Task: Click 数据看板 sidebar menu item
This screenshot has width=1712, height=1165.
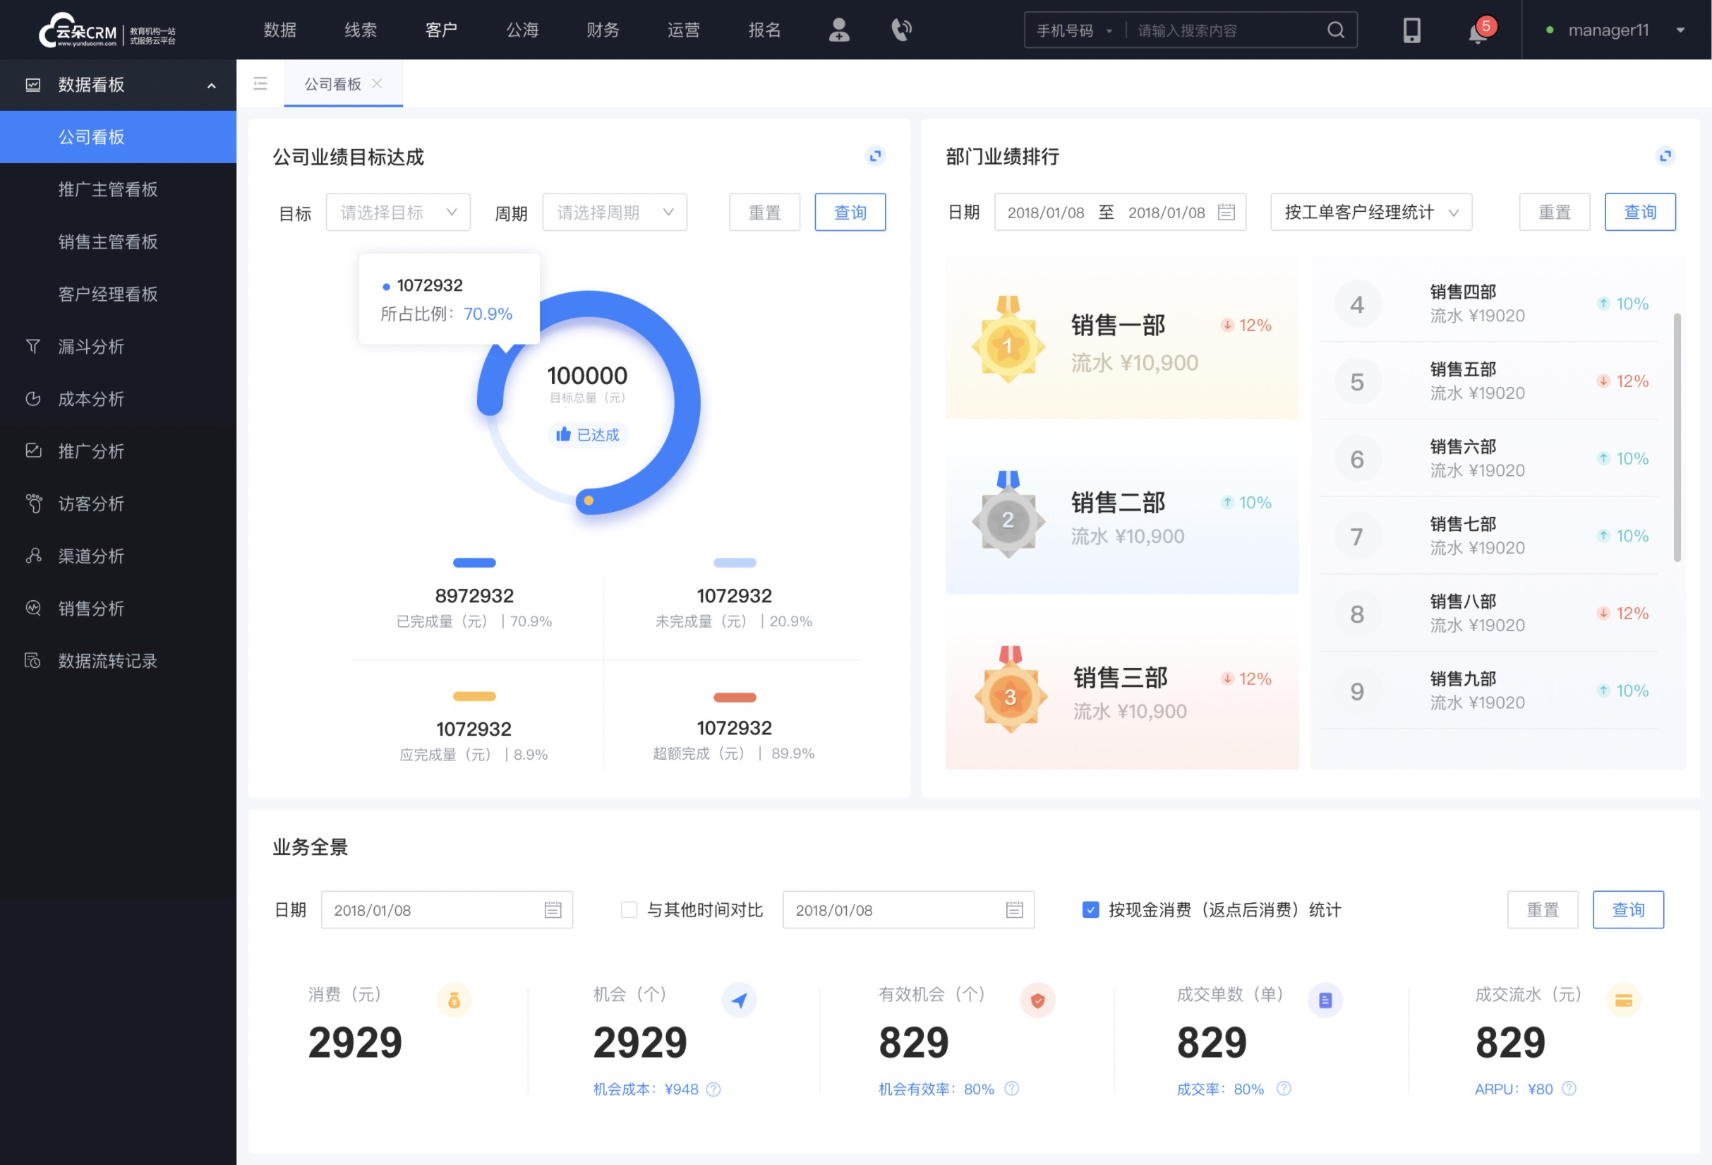Action: point(117,83)
